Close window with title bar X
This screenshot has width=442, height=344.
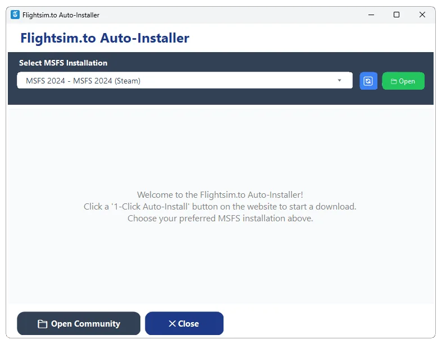[x=422, y=15]
